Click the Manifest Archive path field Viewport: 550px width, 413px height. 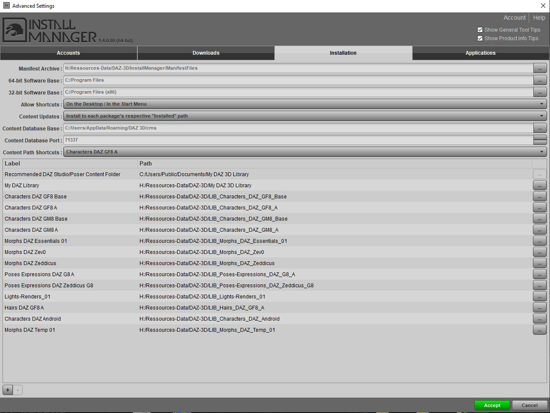pyautogui.click(x=298, y=68)
